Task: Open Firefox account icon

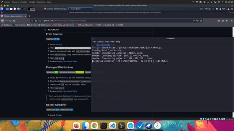Action: [x=227, y=21]
